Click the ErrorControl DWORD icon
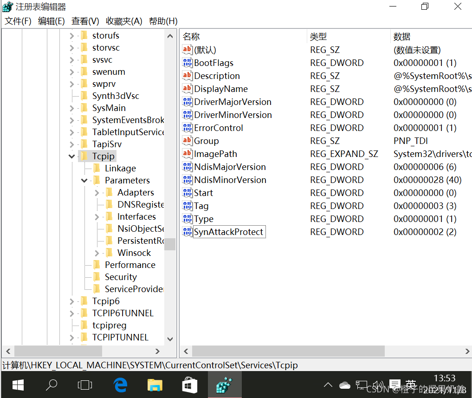Screen dimensions: 472x398 click(x=187, y=127)
